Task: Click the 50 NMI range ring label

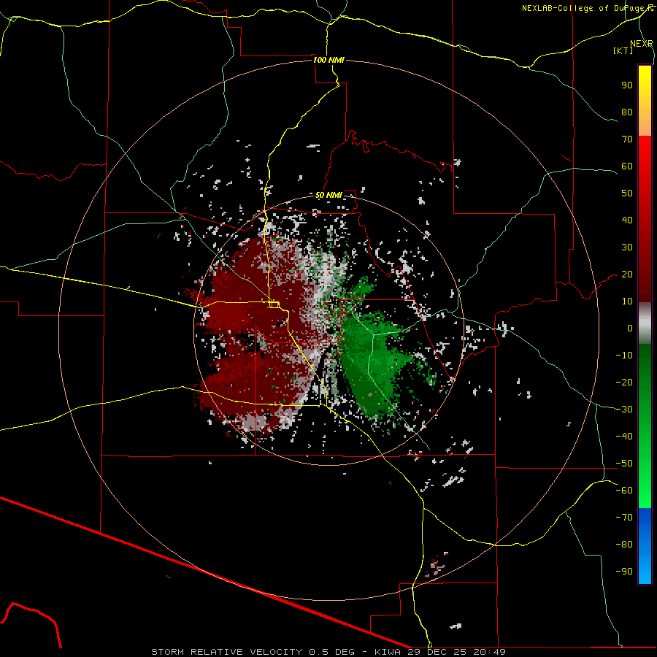Action: pyautogui.click(x=328, y=195)
